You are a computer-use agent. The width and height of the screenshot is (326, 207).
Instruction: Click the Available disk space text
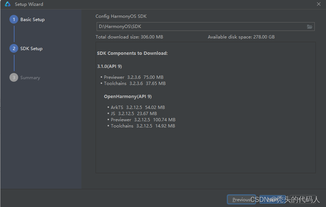[241, 37]
